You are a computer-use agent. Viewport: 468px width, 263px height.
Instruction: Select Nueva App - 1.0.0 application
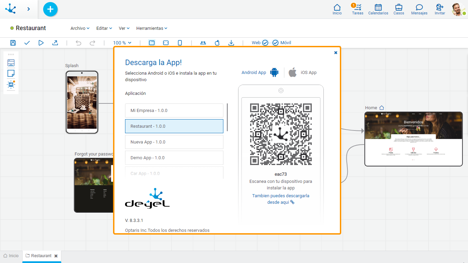click(174, 142)
